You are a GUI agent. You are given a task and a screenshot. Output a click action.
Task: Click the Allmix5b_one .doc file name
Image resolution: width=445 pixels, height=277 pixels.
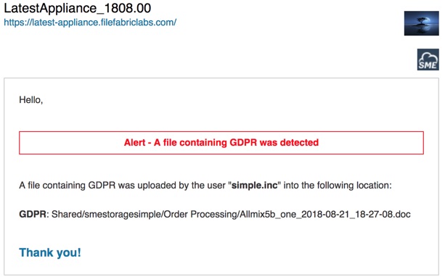click(325, 214)
